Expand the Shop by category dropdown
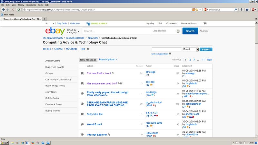This screenshot has width=258, height=145. point(73,31)
